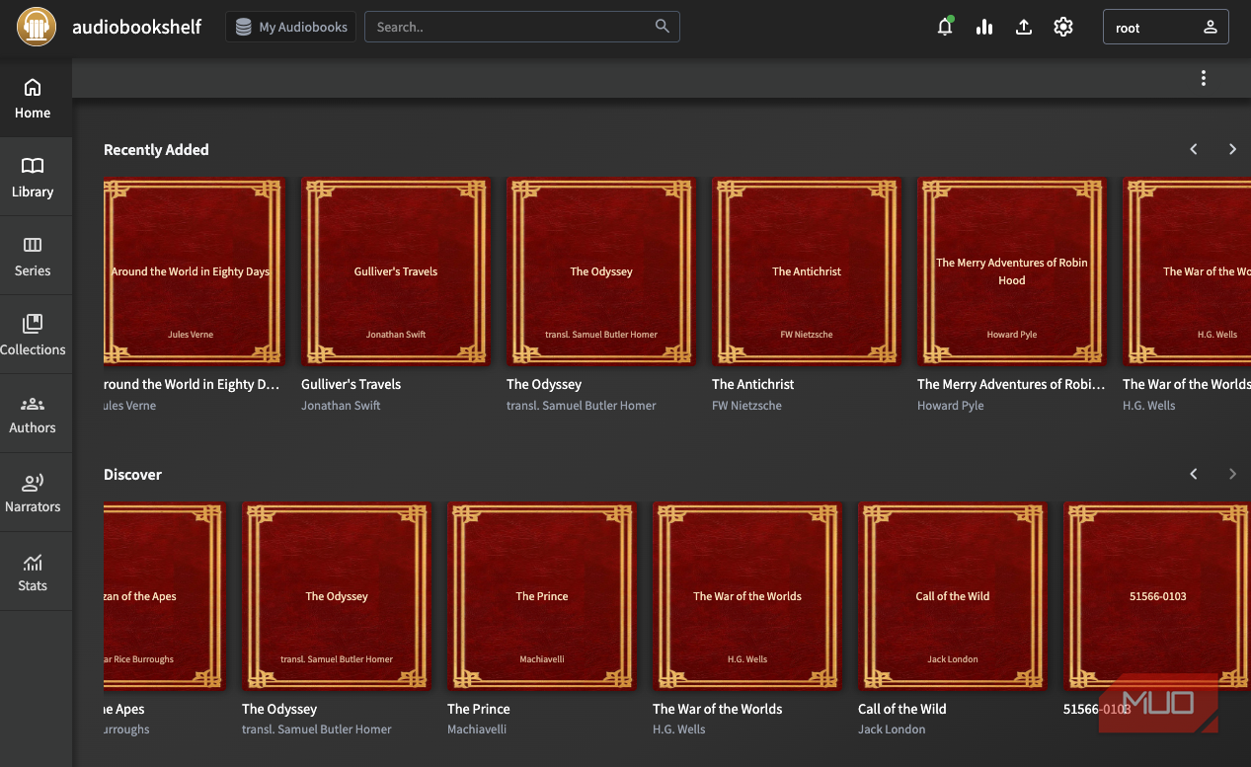Open the root user account button
This screenshot has height=767, width=1251.
click(1166, 28)
